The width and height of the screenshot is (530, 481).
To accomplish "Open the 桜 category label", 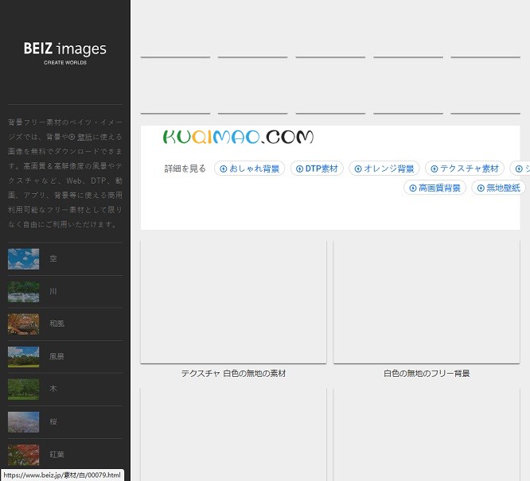I will [53, 421].
